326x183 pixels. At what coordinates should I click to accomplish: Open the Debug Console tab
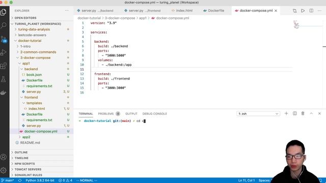[155, 114]
